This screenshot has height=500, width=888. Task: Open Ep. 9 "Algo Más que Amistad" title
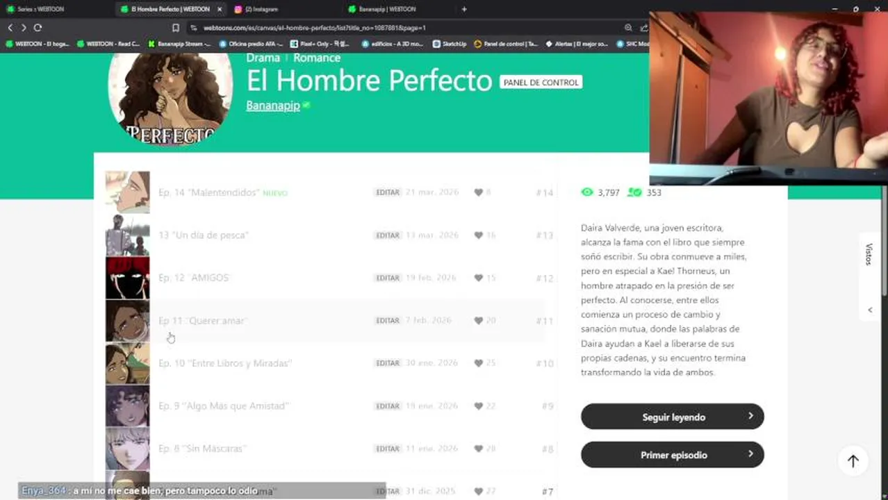222,406
